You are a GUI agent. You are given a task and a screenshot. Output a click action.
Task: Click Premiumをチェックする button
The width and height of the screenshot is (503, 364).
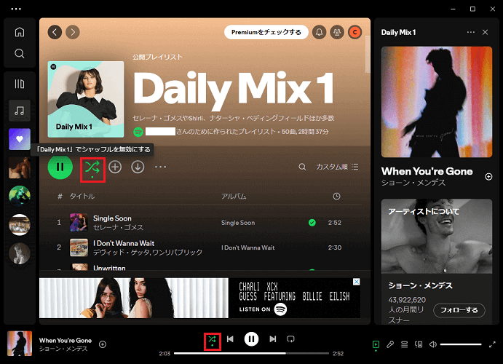tap(266, 32)
